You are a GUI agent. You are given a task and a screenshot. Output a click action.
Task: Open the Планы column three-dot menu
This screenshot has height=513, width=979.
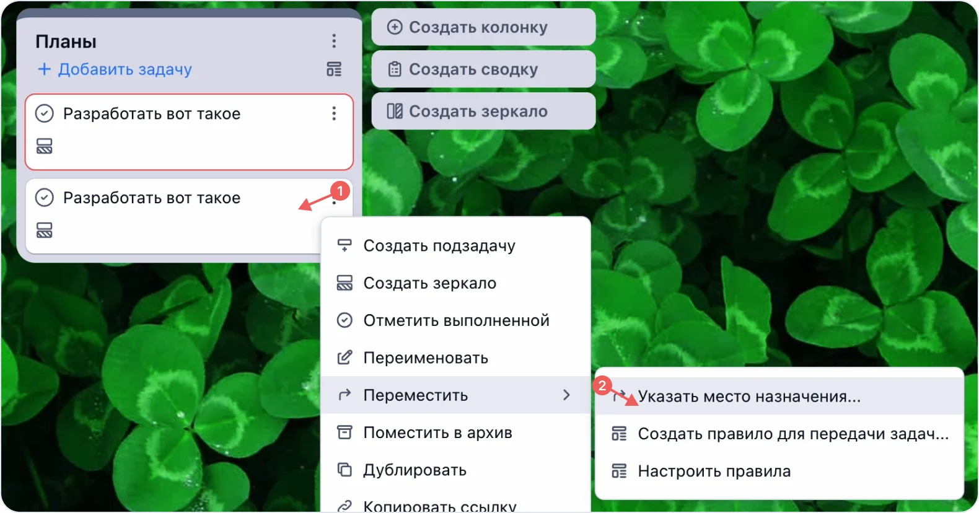[334, 41]
